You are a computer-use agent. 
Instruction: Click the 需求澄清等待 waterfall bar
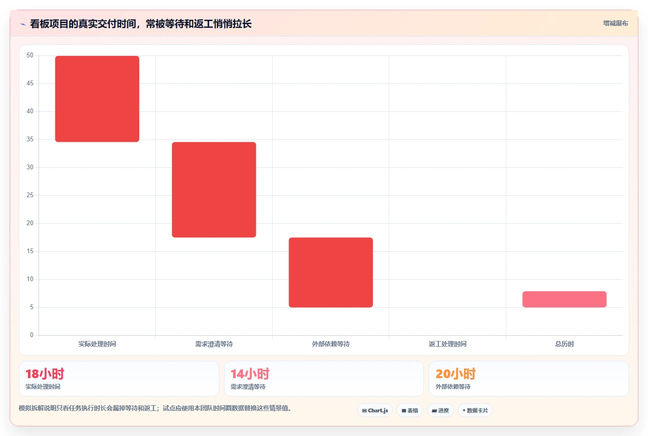point(214,190)
